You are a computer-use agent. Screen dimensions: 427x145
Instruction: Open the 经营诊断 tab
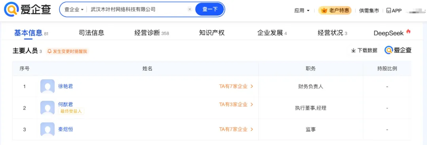click(x=152, y=33)
